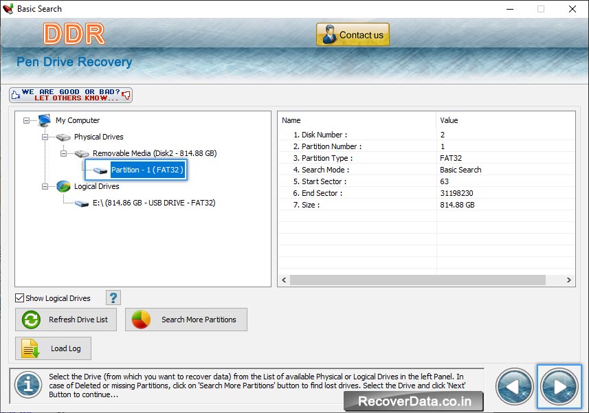Select the '6. End Sector :' row
Image resolution: width=589 pixels, height=413 pixels.
click(427, 193)
